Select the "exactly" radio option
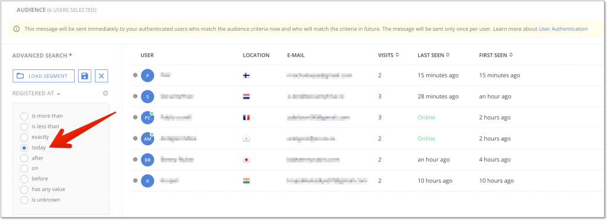 (24, 137)
